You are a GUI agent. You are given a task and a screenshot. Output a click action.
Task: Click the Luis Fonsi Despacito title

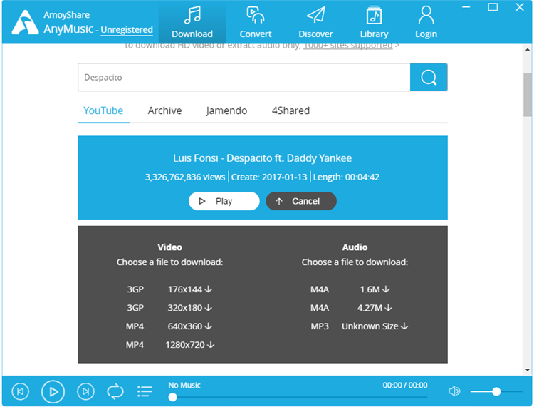[x=262, y=158]
